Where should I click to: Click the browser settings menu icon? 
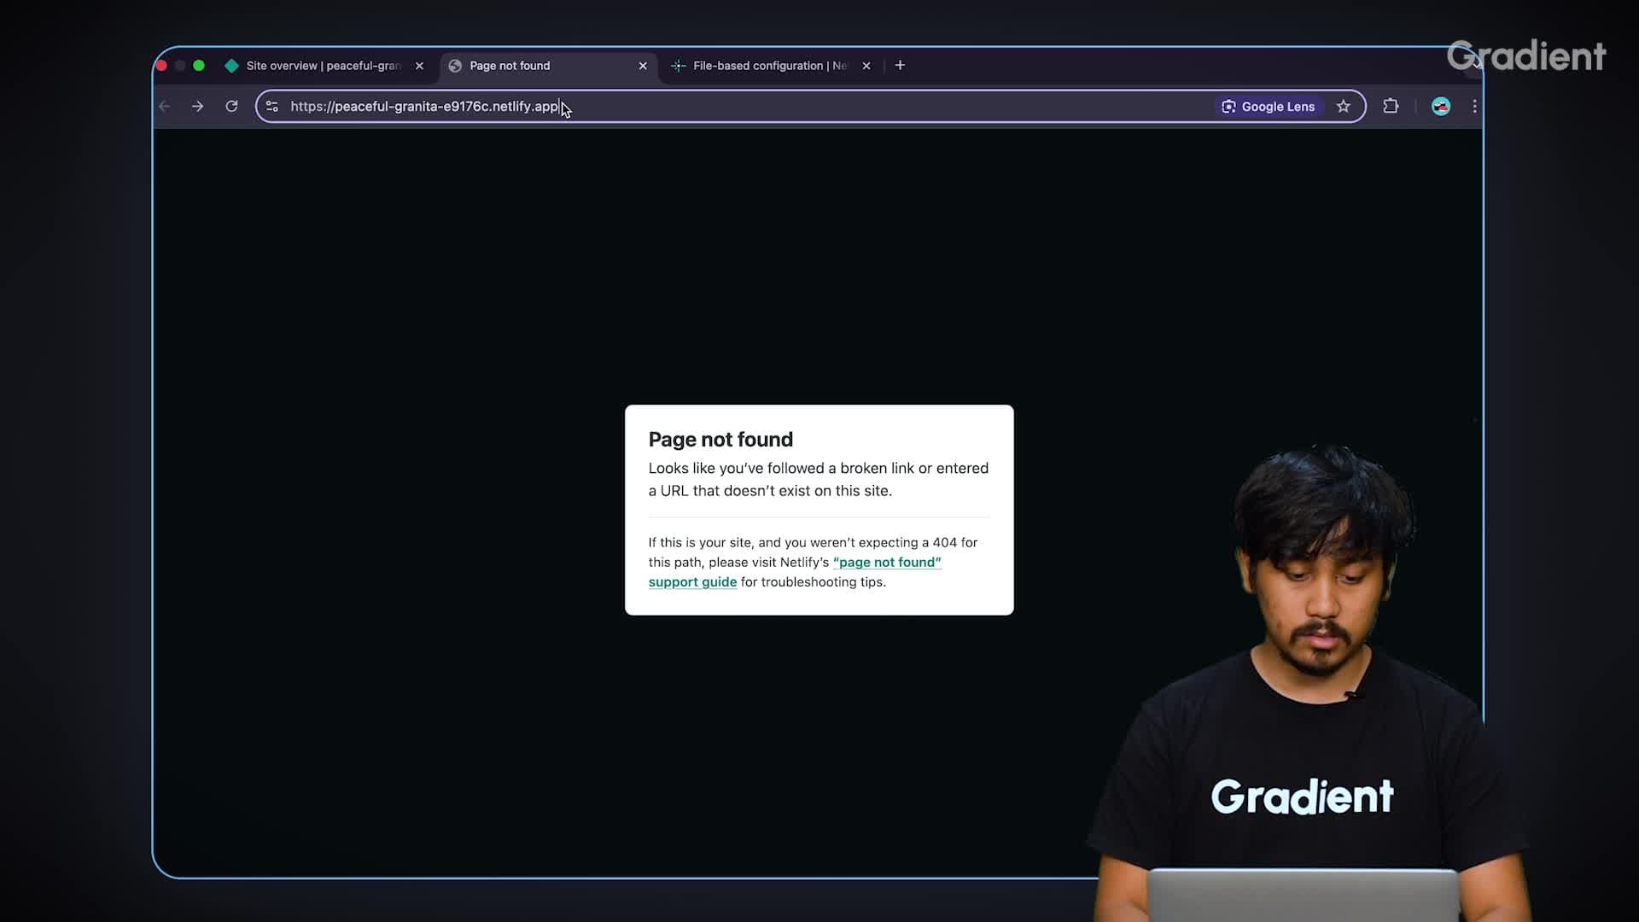coord(1472,105)
